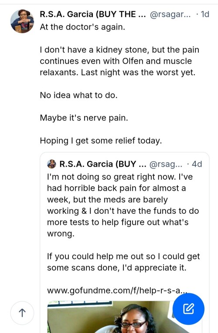Tap the "Hoping I get some relief today." line

click(101, 141)
